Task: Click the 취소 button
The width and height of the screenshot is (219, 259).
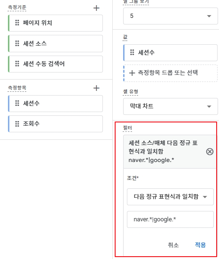Action: tap(173, 245)
